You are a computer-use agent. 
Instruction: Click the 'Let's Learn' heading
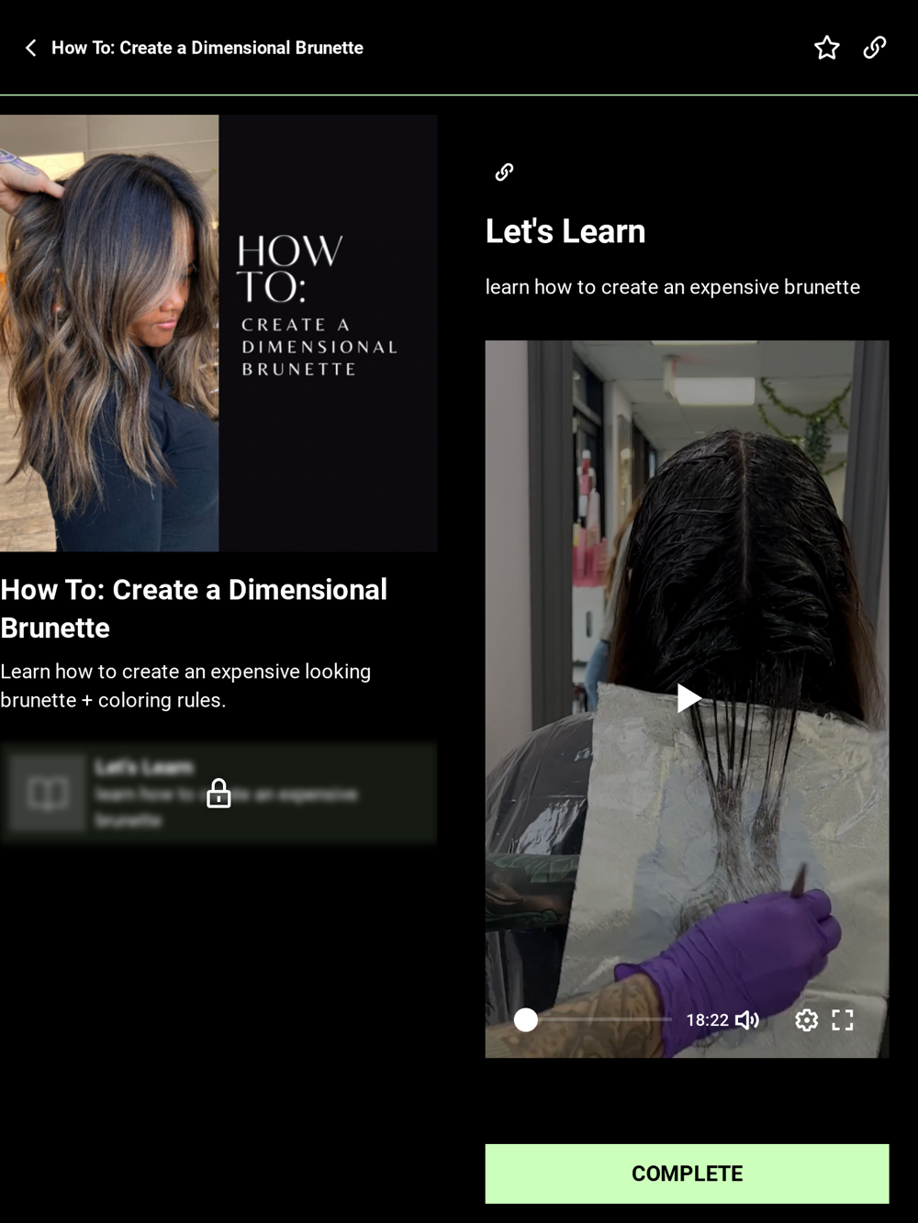coord(565,231)
